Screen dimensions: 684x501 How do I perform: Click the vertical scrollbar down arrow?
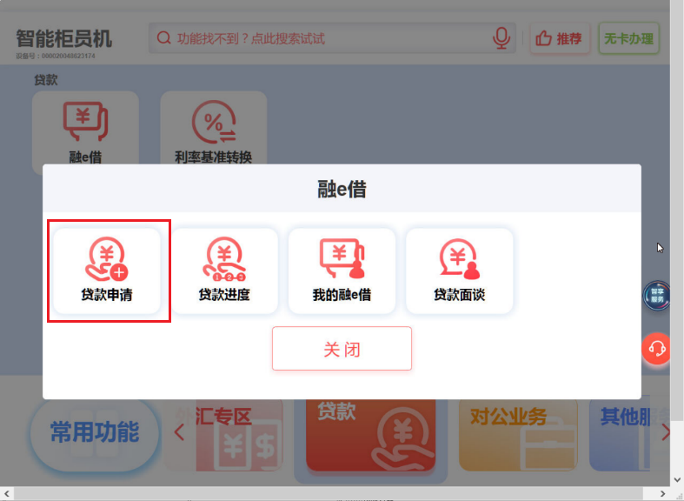(x=677, y=479)
